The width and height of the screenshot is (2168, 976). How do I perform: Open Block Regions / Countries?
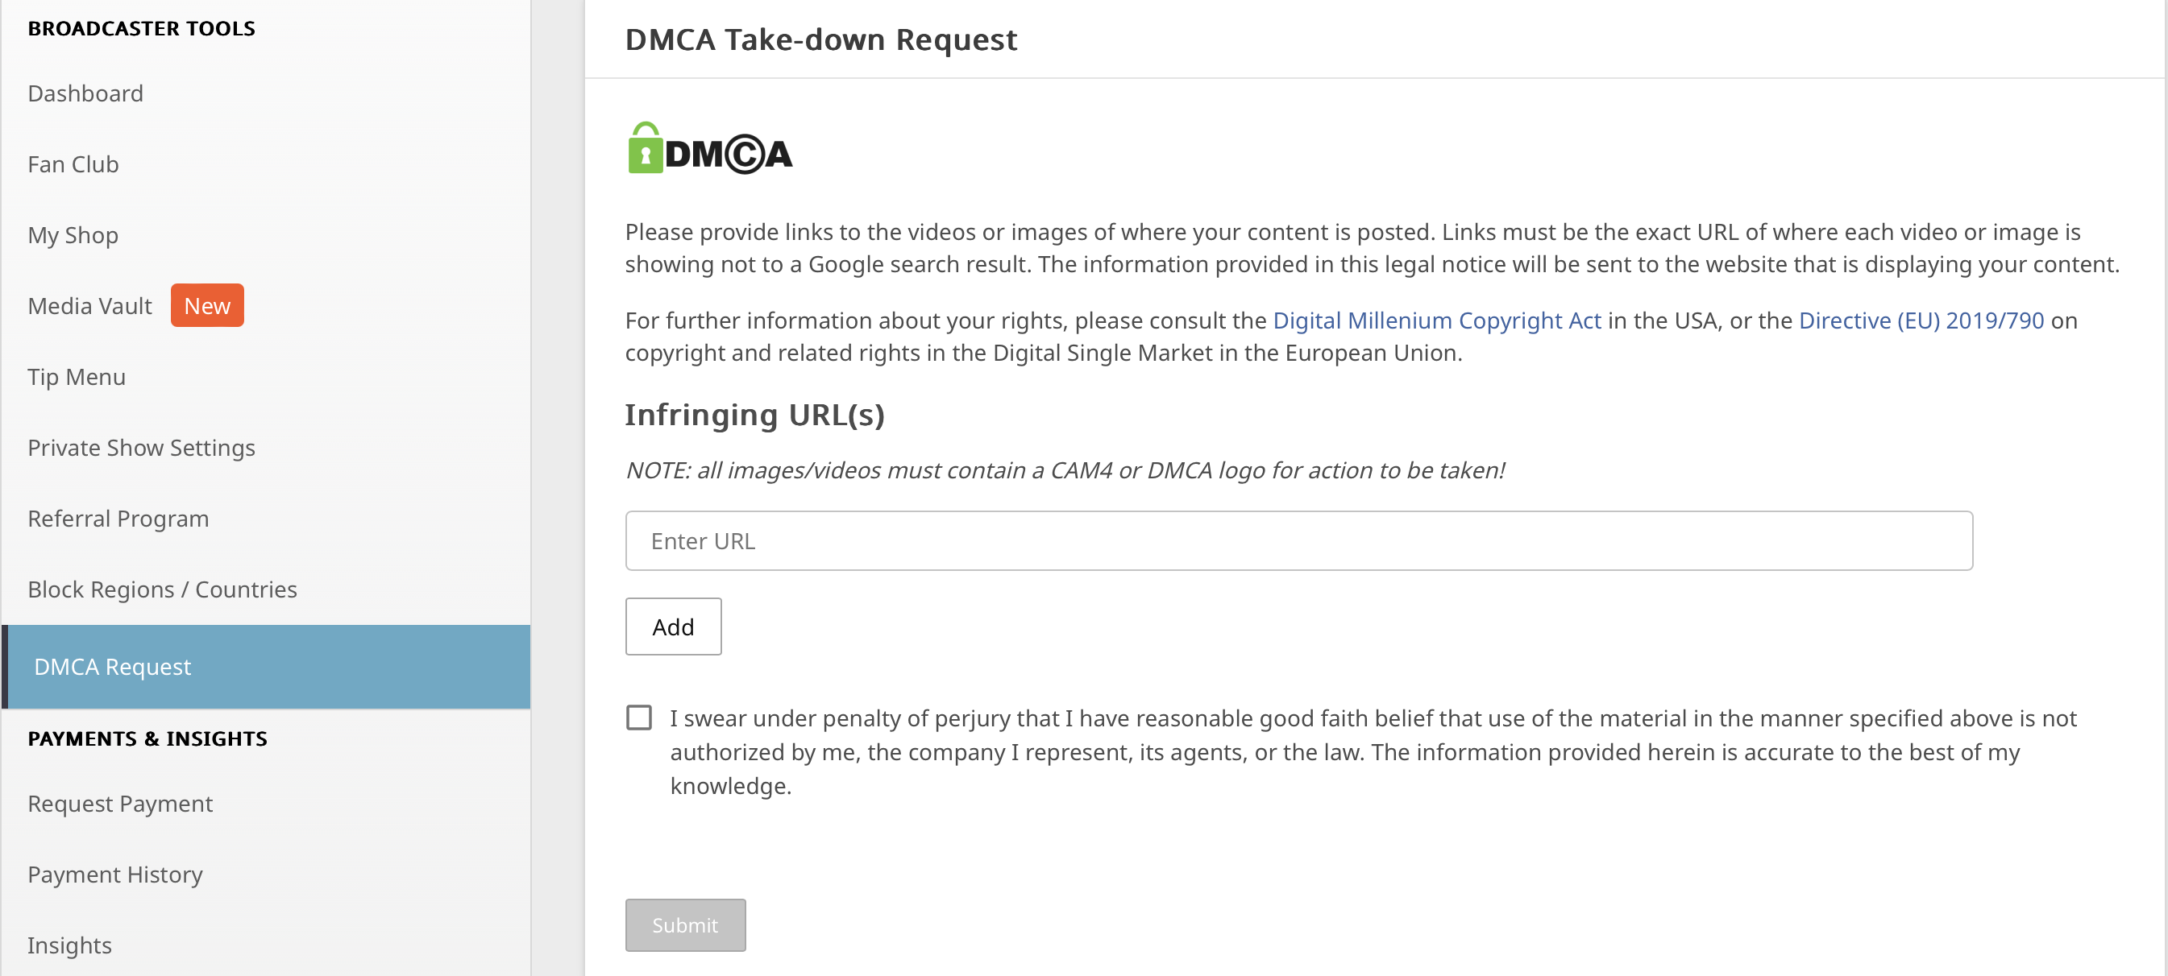[x=163, y=589]
